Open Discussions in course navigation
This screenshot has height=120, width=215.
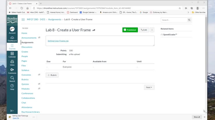pyautogui.click(x=27, y=47)
